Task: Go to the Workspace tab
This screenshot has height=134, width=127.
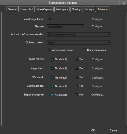Action: [x=62, y=9]
